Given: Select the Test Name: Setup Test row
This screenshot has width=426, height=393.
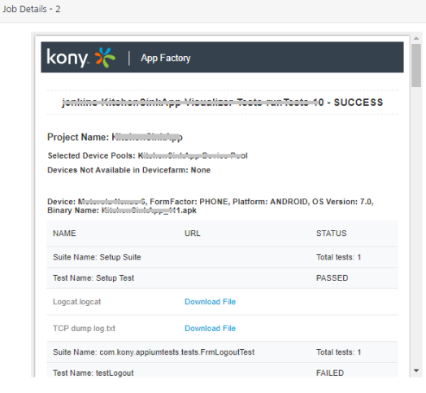Looking at the screenshot, I should (x=222, y=278).
